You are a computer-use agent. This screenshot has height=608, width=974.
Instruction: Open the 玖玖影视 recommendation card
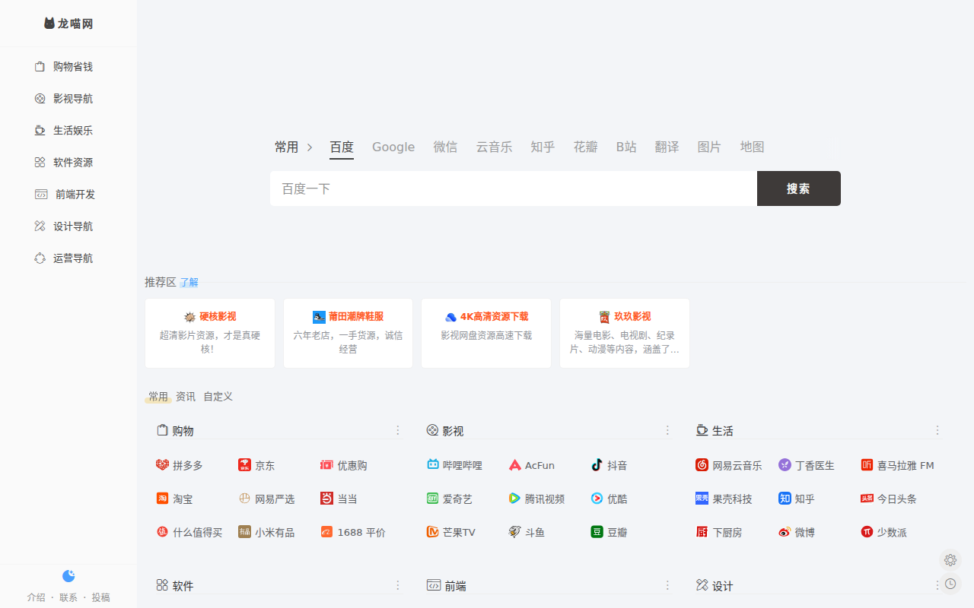coord(625,334)
